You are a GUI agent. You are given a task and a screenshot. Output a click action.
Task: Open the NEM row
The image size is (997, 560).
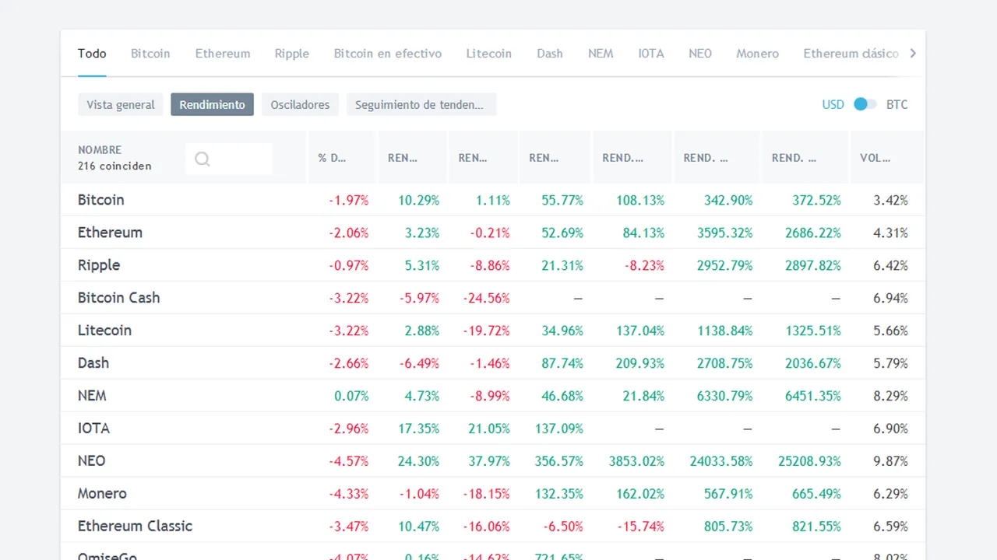[x=493, y=396]
